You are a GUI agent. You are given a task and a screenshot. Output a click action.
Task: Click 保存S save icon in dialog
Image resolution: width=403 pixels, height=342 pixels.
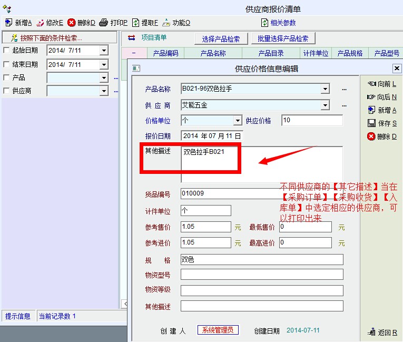click(371, 123)
